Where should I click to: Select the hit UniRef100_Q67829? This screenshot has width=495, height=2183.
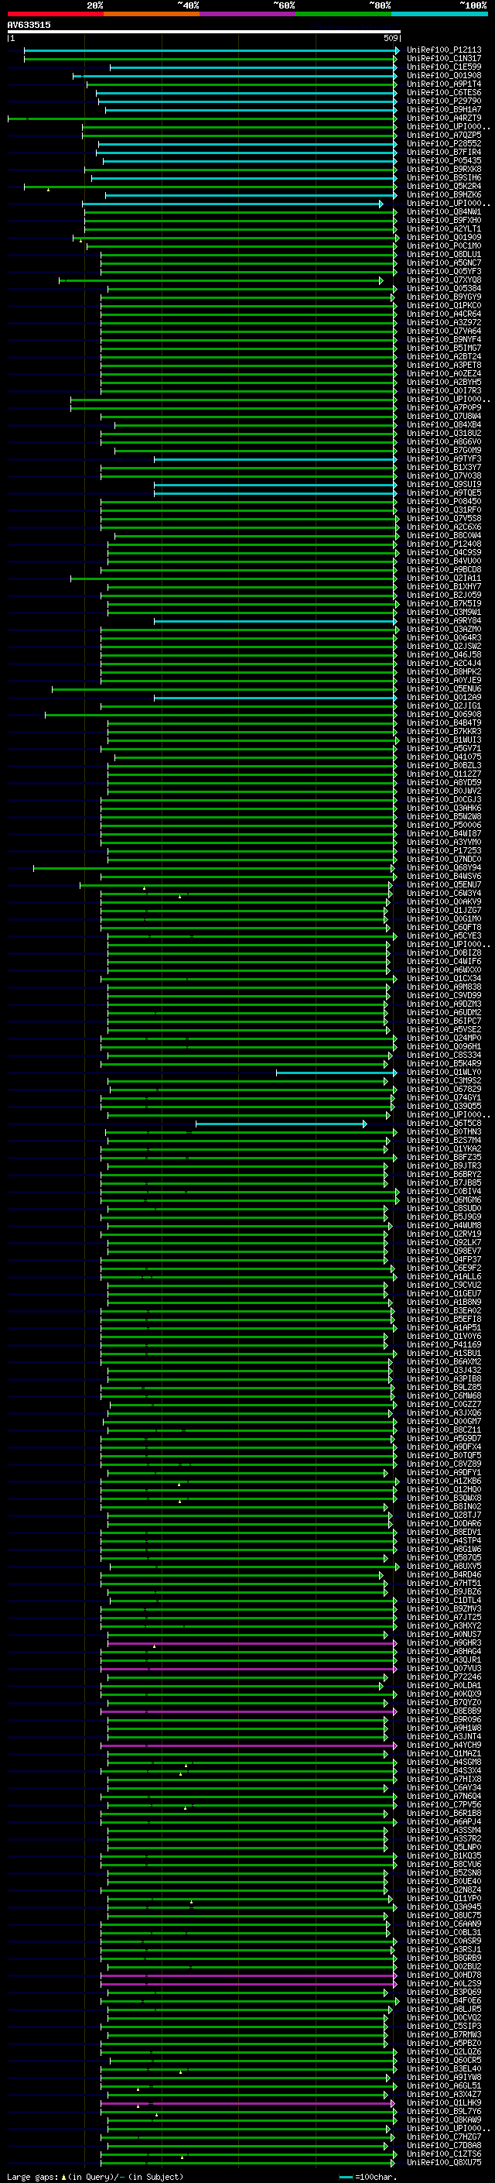444,1089
